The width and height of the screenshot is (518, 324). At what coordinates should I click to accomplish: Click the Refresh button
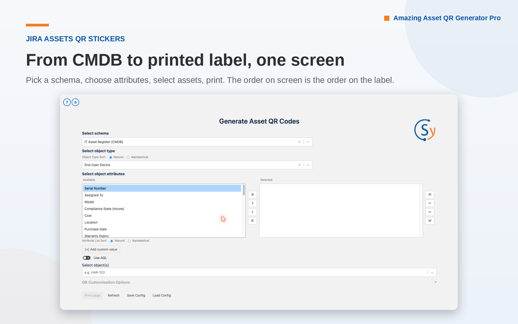114,295
